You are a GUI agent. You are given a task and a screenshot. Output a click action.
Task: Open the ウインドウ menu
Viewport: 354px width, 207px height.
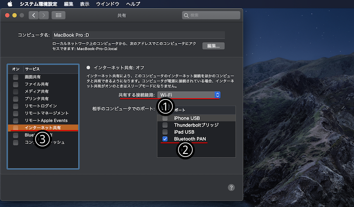click(x=108, y=4)
